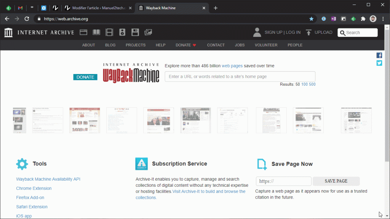Open the CONTACT menu item

click(216, 45)
